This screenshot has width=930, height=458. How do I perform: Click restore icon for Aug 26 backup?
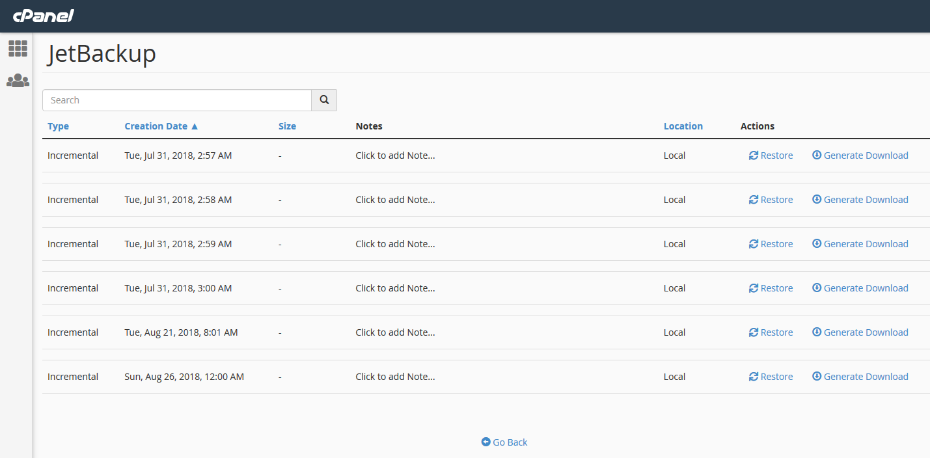[x=754, y=377]
